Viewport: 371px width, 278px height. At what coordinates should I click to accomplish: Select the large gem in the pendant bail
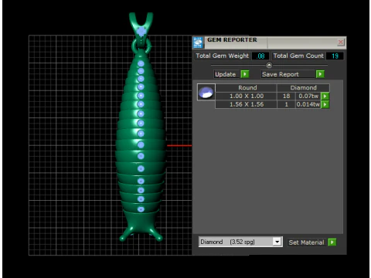pyautogui.click(x=141, y=32)
